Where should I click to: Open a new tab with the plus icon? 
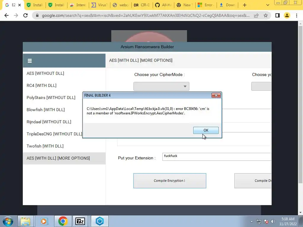click(245, 5)
